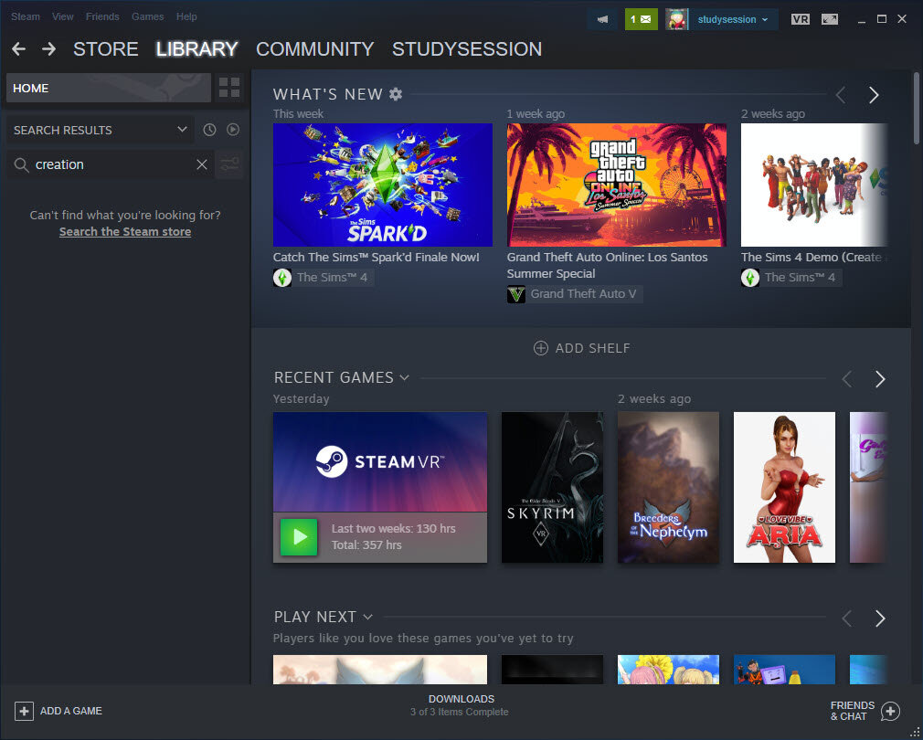923x740 pixels.
Task: Open Catch The Sims Spark'd Finale news
Action: (377, 257)
